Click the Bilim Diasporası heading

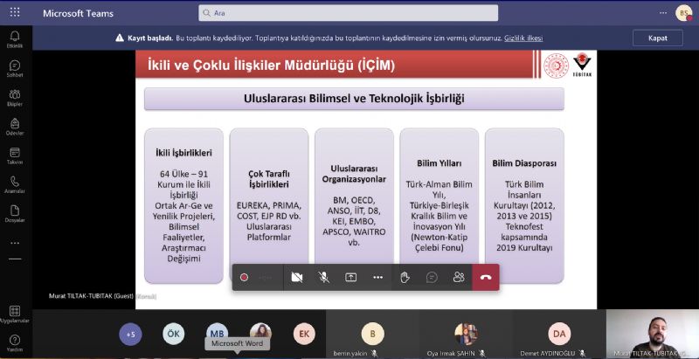524,163
